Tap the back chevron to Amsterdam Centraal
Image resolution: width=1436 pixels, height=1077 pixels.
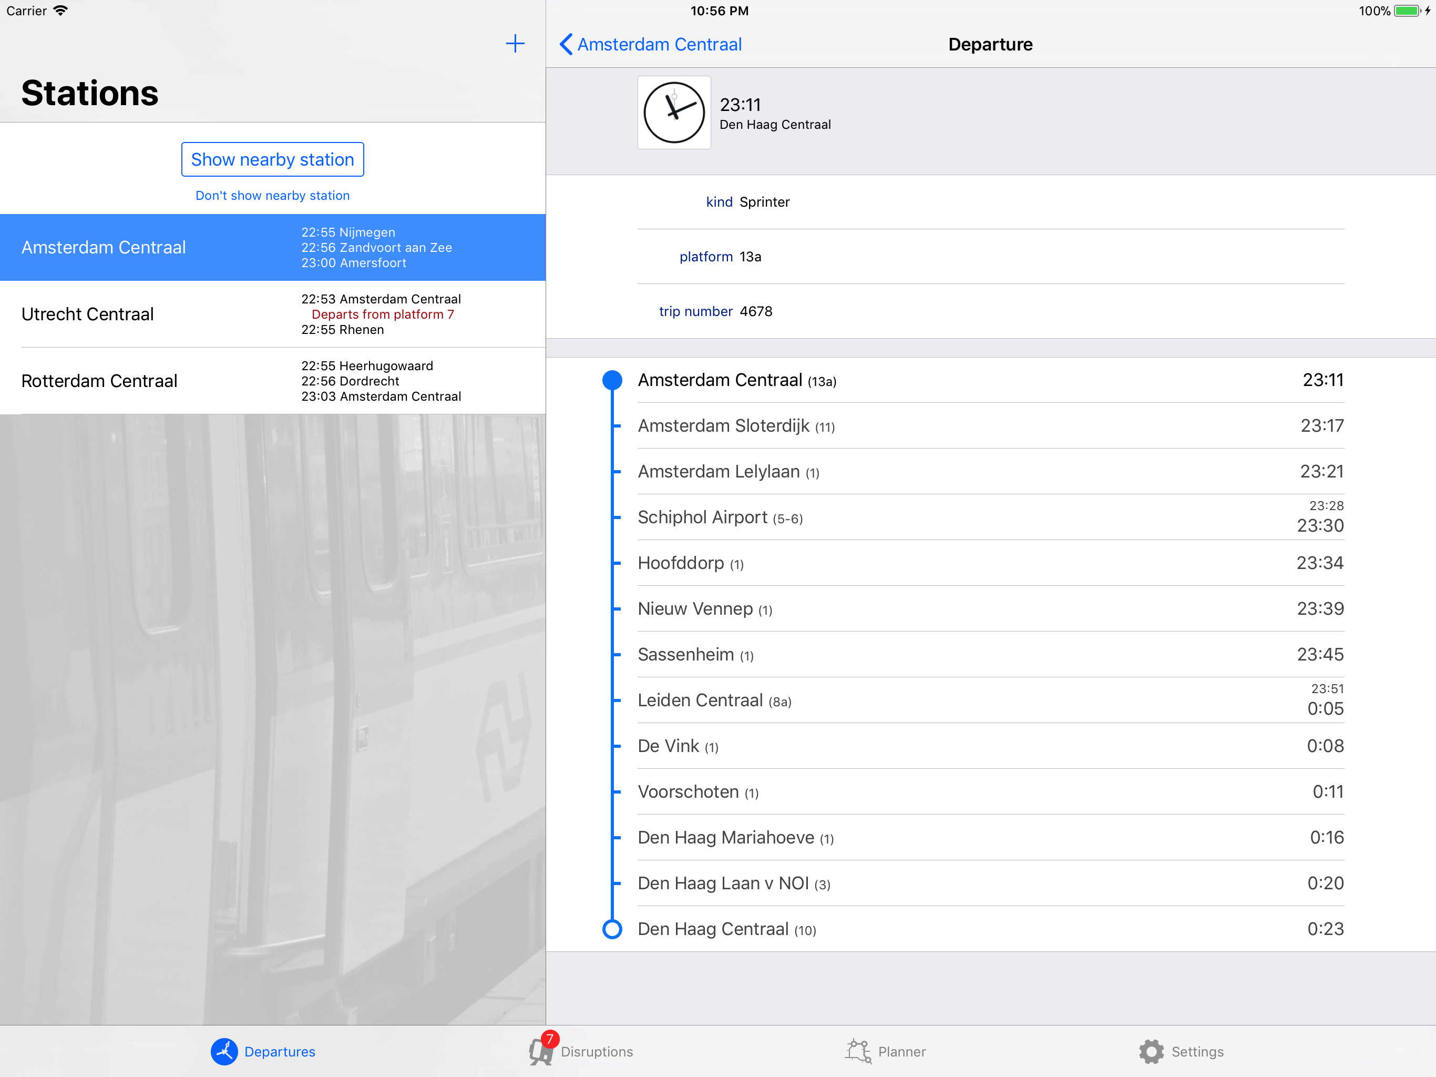point(566,44)
